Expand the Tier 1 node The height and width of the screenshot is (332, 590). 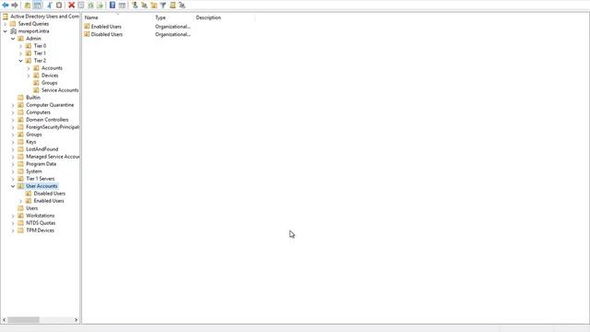20,53
